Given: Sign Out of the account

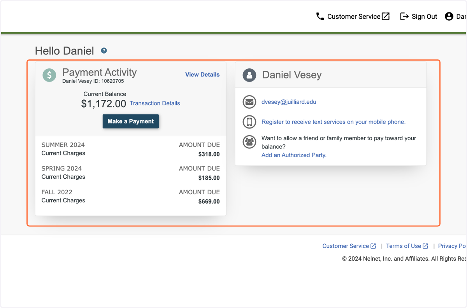Looking at the screenshot, I should 424,16.
